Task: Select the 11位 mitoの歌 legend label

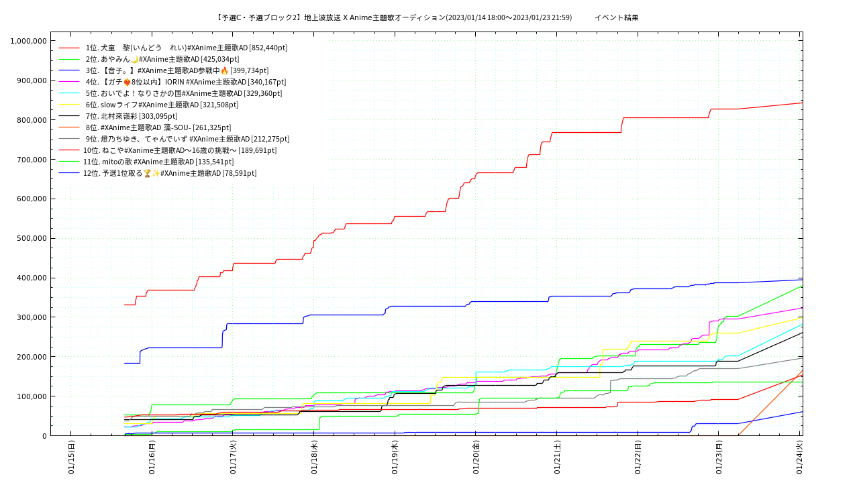Action: (158, 162)
